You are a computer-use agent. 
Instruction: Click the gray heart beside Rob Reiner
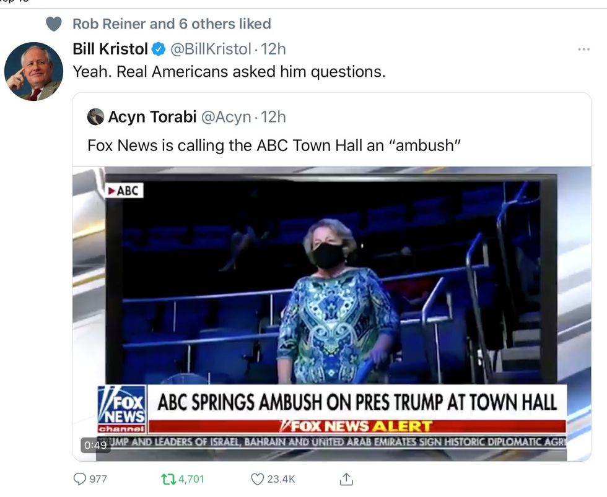(x=54, y=24)
